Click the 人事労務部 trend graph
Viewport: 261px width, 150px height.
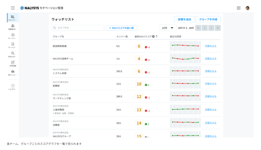[185, 109]
